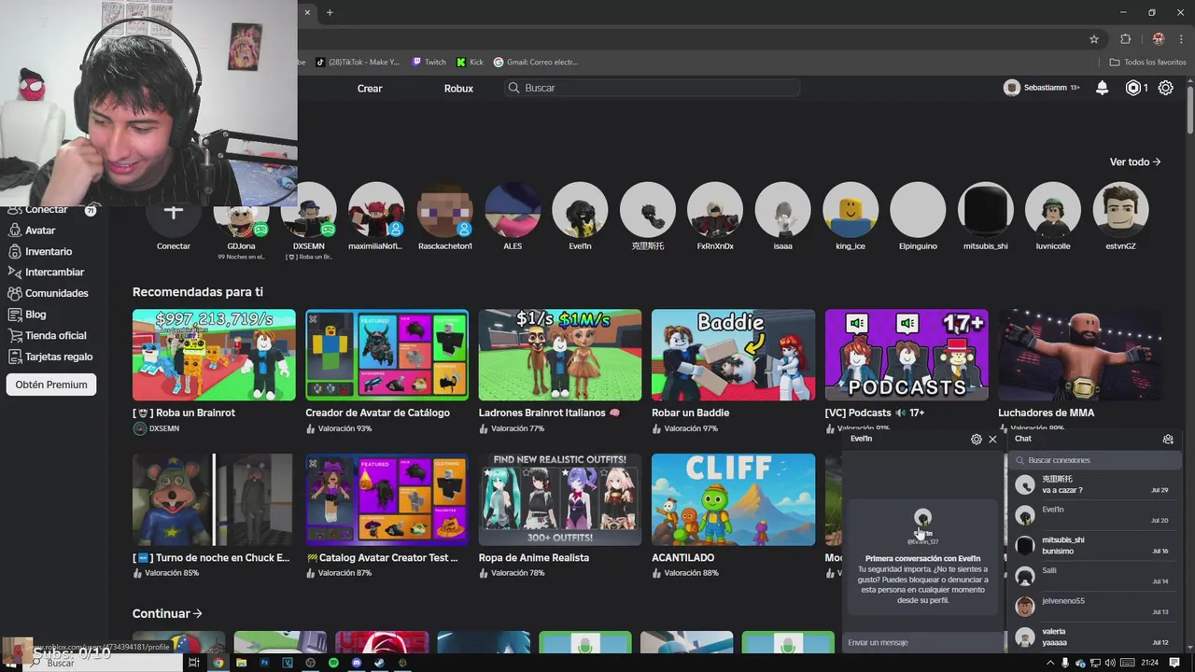
Task: Open the TikTok bookmark
Action: tap(358, 63)
